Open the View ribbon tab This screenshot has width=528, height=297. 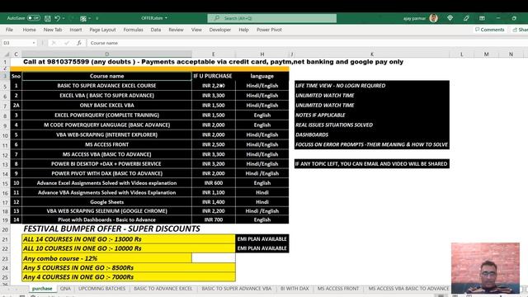196,30
